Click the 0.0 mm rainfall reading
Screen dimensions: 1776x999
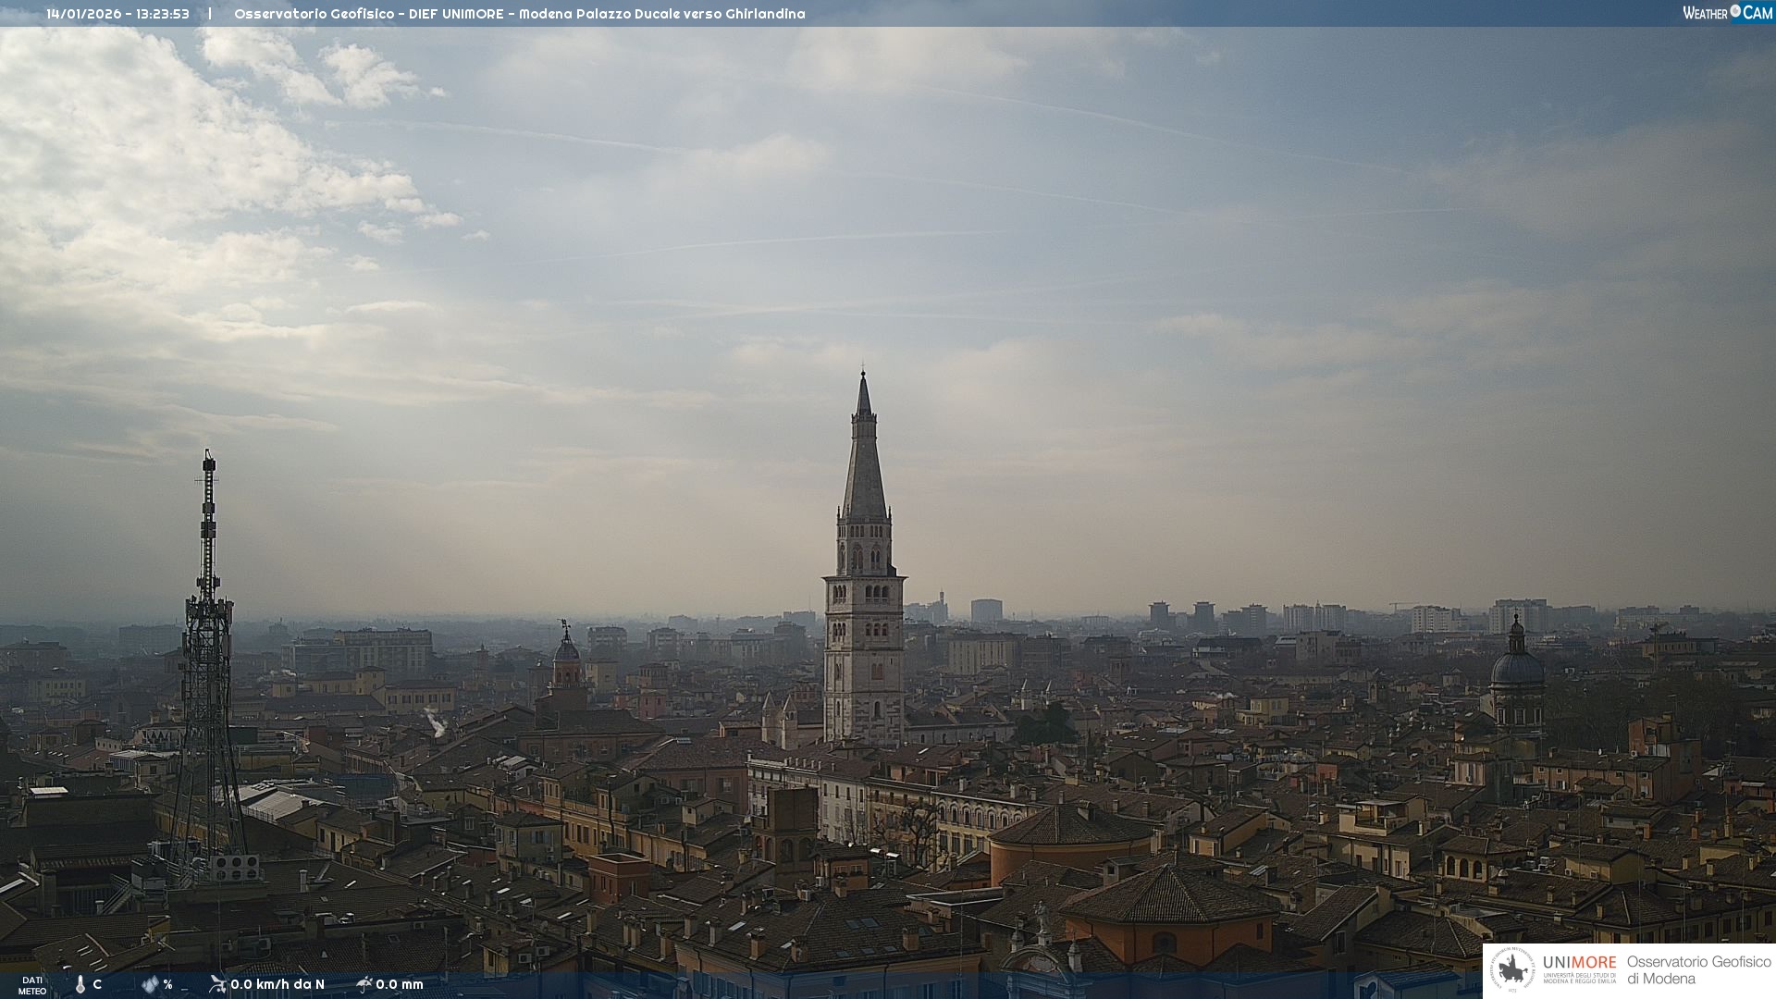click(400, 984)
